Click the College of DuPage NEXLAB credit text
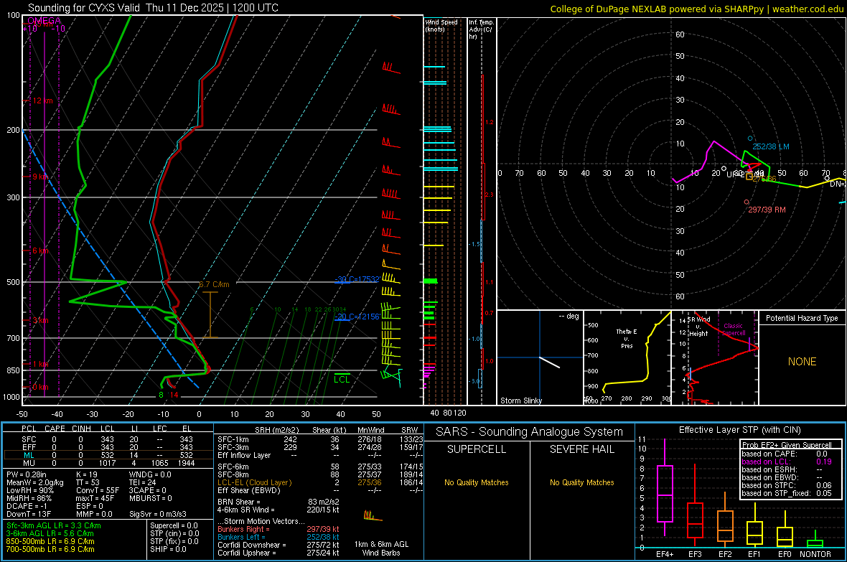 point(697,9)
